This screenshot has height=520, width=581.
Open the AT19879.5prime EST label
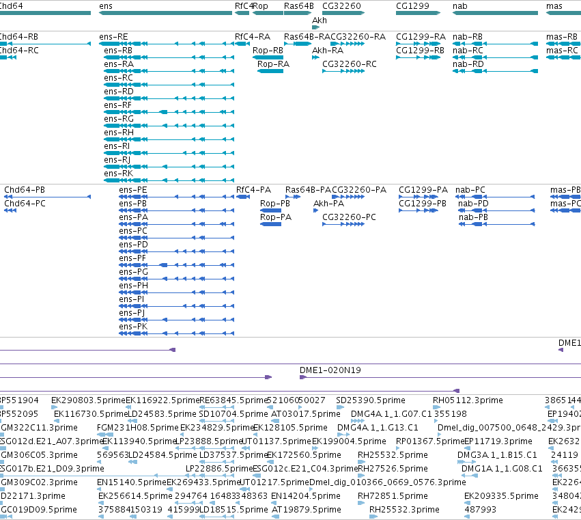[306, 510]
